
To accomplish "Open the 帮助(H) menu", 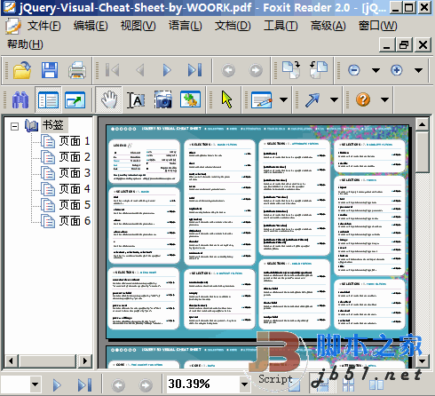I will click(x=25, y=44).
